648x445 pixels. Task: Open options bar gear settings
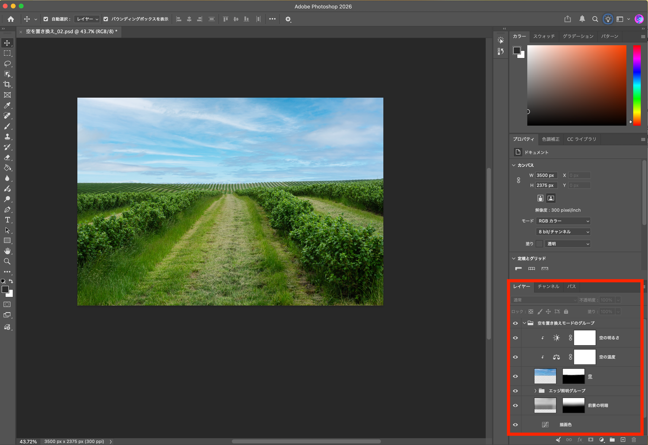click(288, 19)
